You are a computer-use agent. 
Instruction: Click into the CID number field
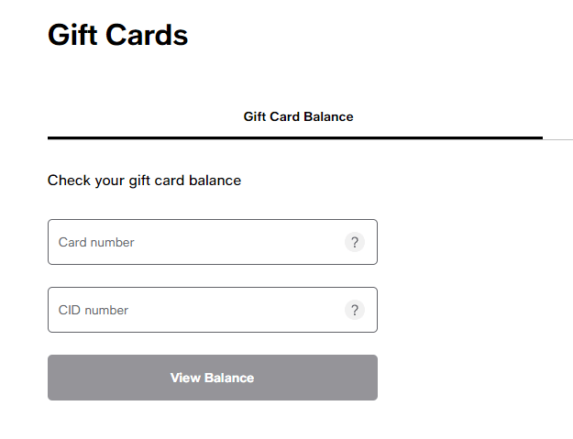click(x=197, y=310)
